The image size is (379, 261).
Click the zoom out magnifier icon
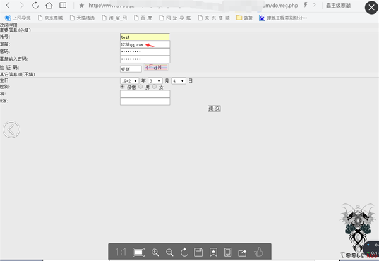pos(169,252)
